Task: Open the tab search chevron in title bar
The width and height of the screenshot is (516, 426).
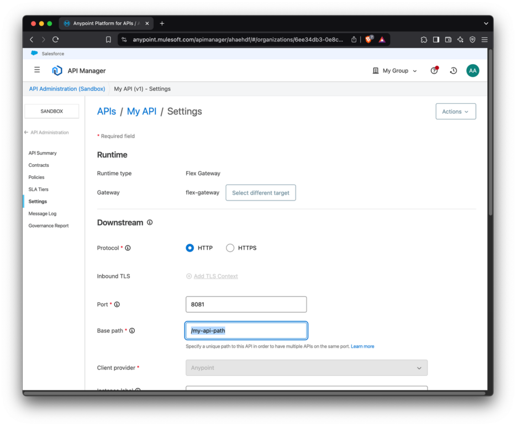Action: pos(486,23)
